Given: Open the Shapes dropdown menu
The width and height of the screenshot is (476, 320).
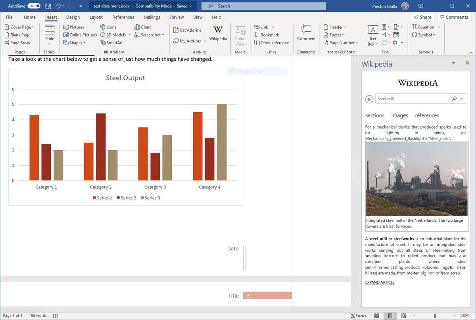Looking at the screenshot, I should 74,43.
